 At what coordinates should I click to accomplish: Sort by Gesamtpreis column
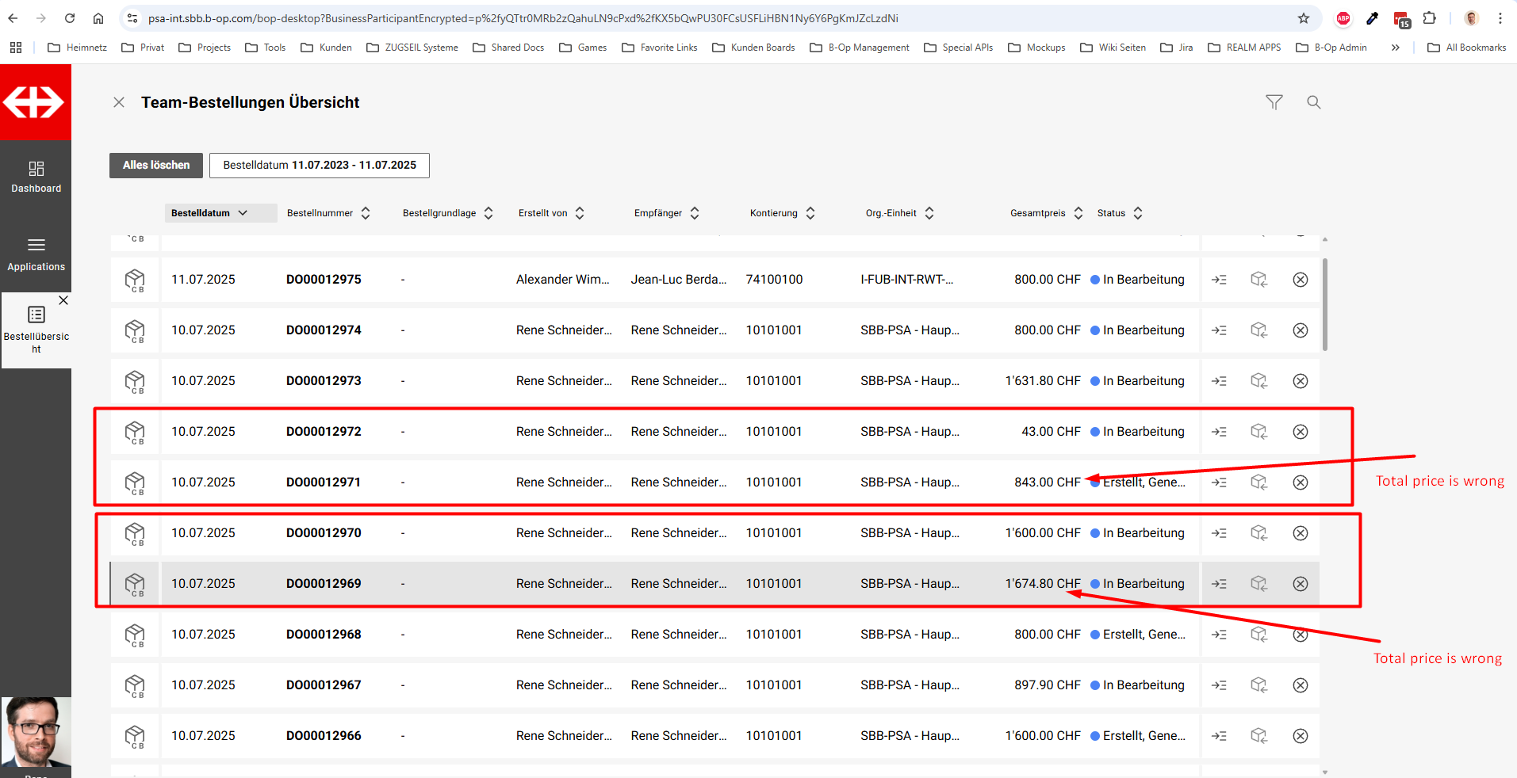pos(1045,213)
